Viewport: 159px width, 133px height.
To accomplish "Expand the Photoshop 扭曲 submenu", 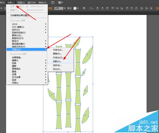I will [x=27, y=63].
